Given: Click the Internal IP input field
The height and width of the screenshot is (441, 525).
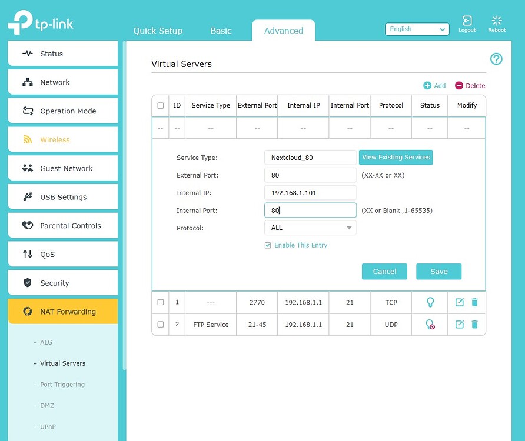Looking at the screenshot, I should click(x=310, y=193).
